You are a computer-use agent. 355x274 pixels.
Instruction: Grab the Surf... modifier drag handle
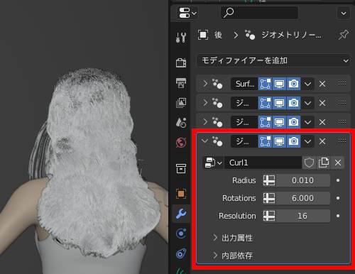coord(342,83)
